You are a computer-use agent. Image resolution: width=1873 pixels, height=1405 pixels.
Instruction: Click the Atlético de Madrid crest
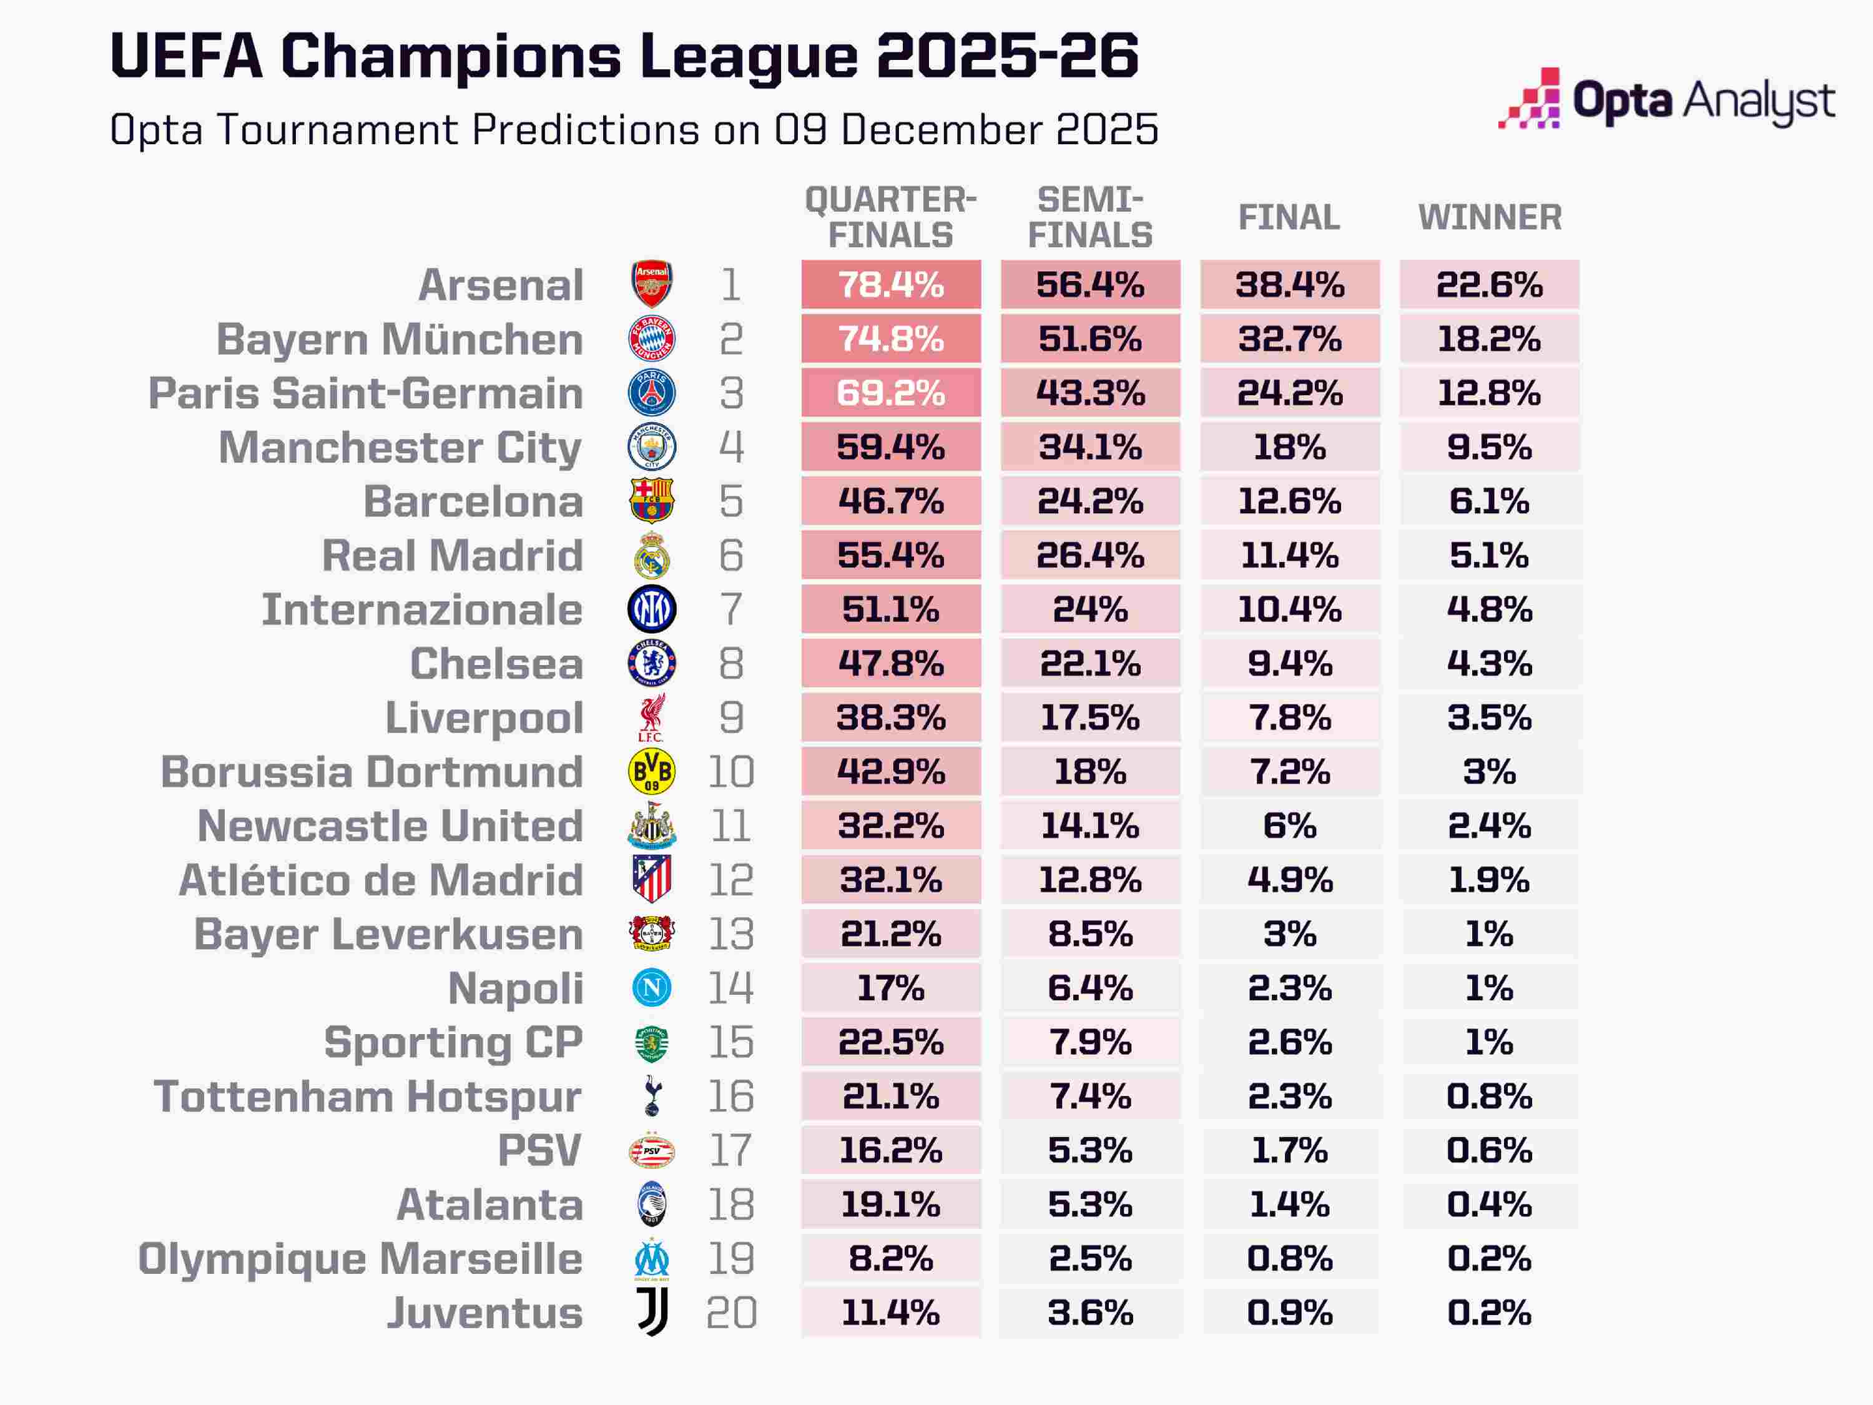651,879
